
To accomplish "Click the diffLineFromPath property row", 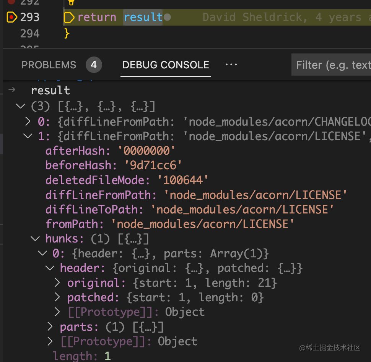I will coord(196,195).
